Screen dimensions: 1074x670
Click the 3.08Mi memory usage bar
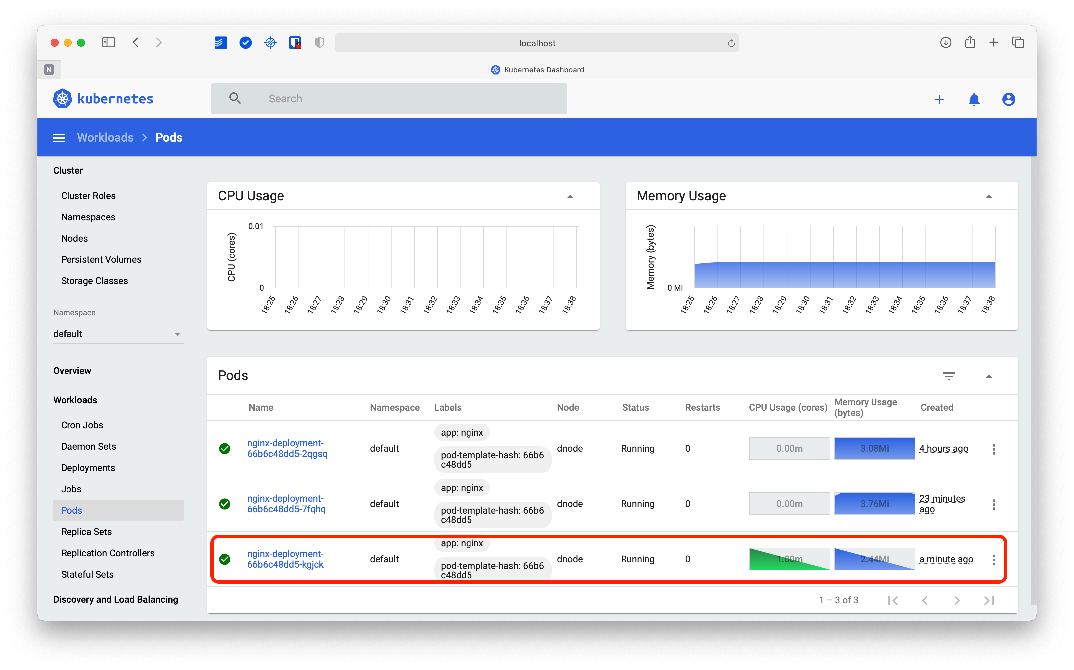click(874, 448)
